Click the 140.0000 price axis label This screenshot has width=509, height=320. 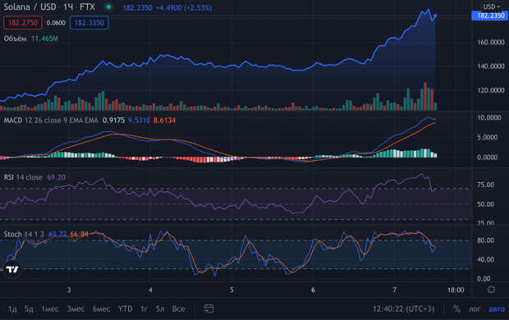[491, 66]
